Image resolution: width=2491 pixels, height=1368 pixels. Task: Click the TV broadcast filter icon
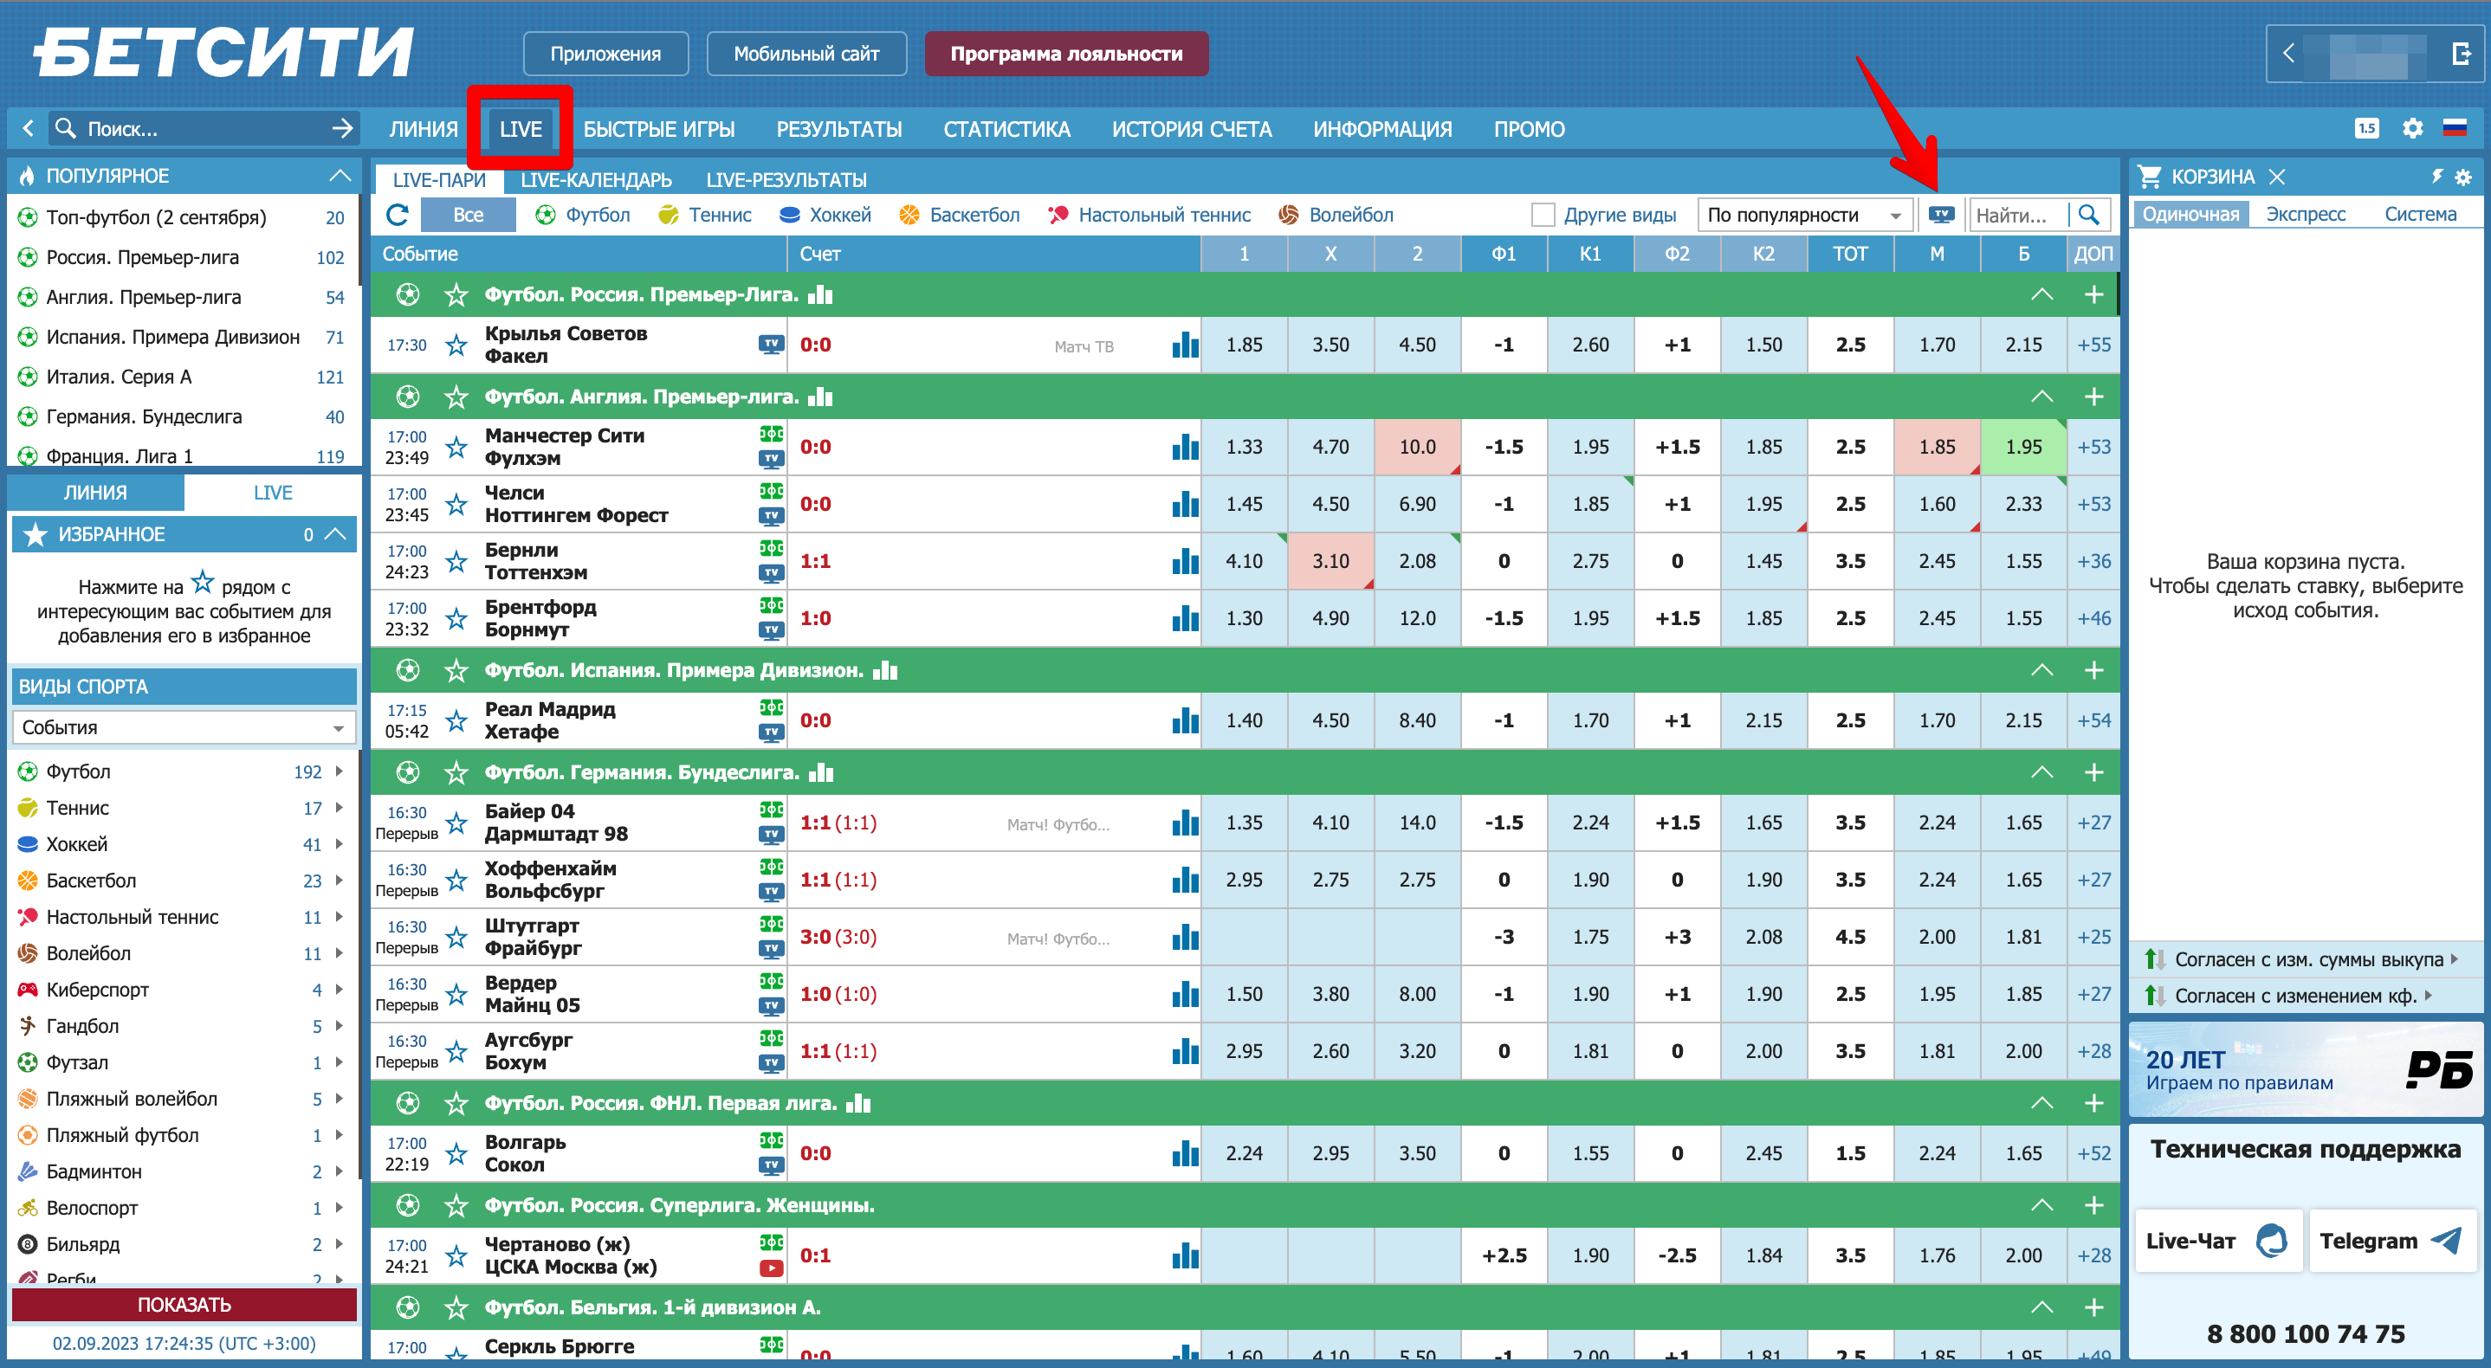(1940, 215)
